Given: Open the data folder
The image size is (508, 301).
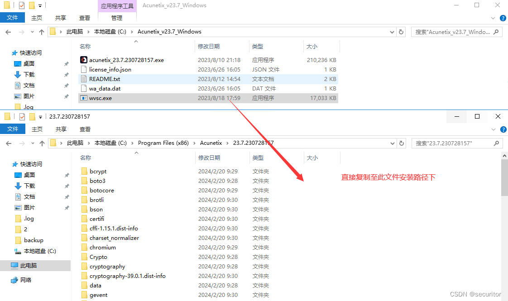Looking at the screenshot, I should pos(95,286).
